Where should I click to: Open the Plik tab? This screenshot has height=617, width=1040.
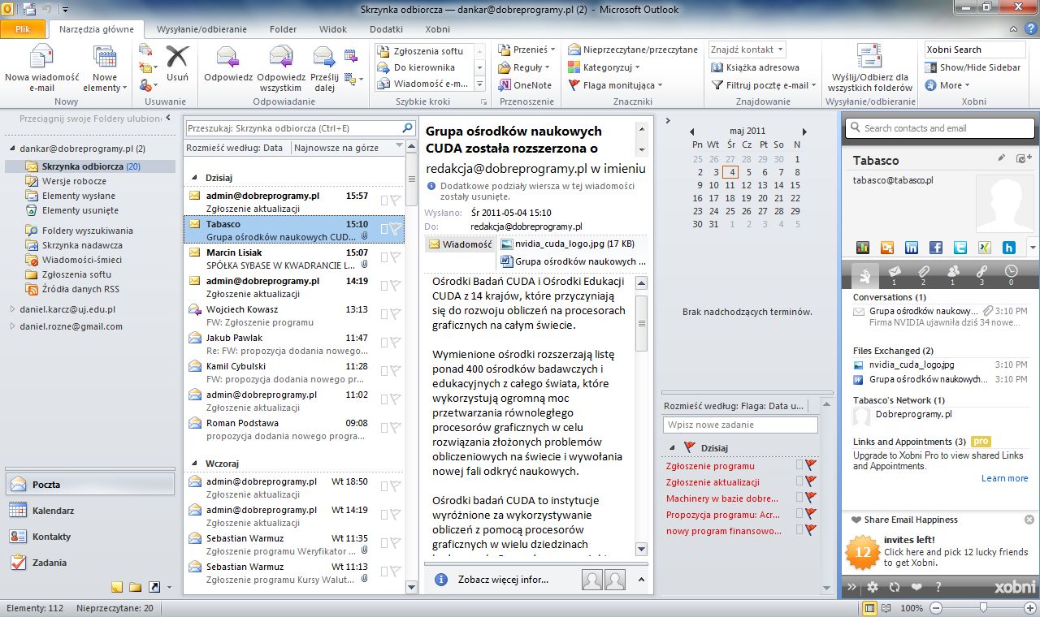click(23, 29)
